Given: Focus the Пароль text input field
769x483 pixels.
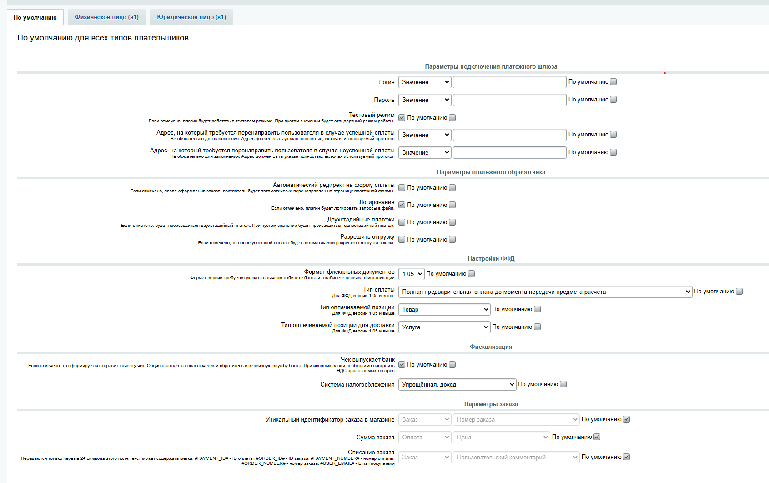Looking at the screenshot, I should pyautogui.click(x=509, y=100).
